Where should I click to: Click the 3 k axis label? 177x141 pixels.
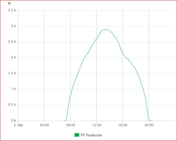pyautogui.click(x=14, y=26)
